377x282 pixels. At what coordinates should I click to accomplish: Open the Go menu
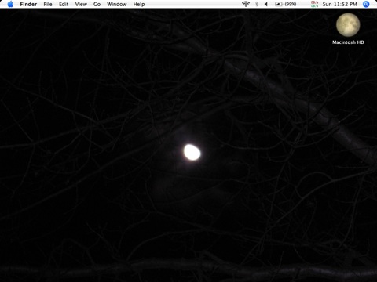[97, 4]
